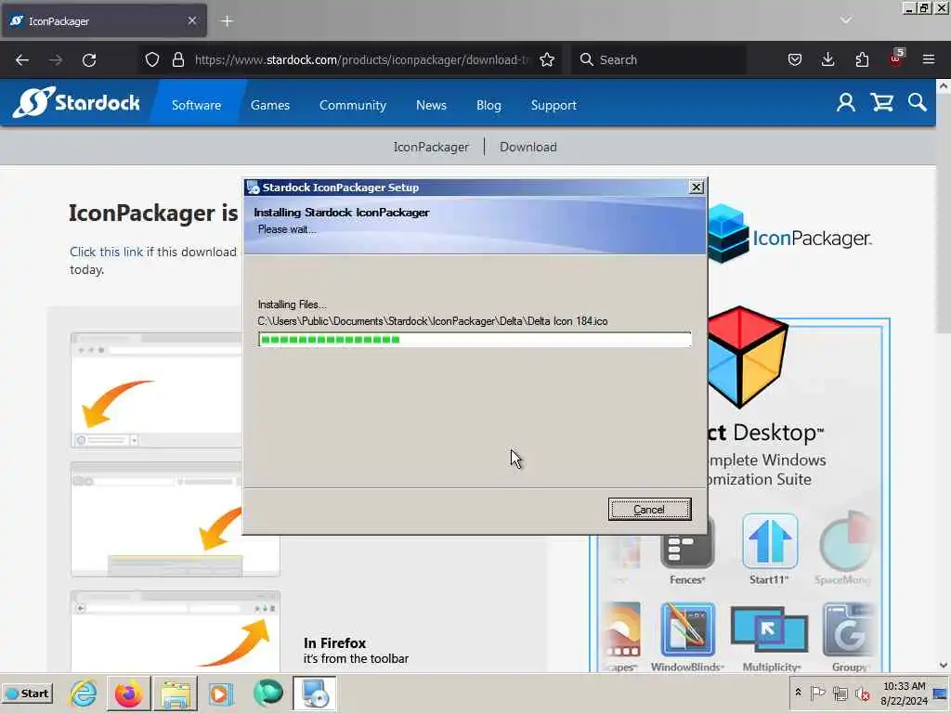Open File Explorer from taskbar
Screen dimensions: 951x713
pyautogui.click(x=176, y=693)
